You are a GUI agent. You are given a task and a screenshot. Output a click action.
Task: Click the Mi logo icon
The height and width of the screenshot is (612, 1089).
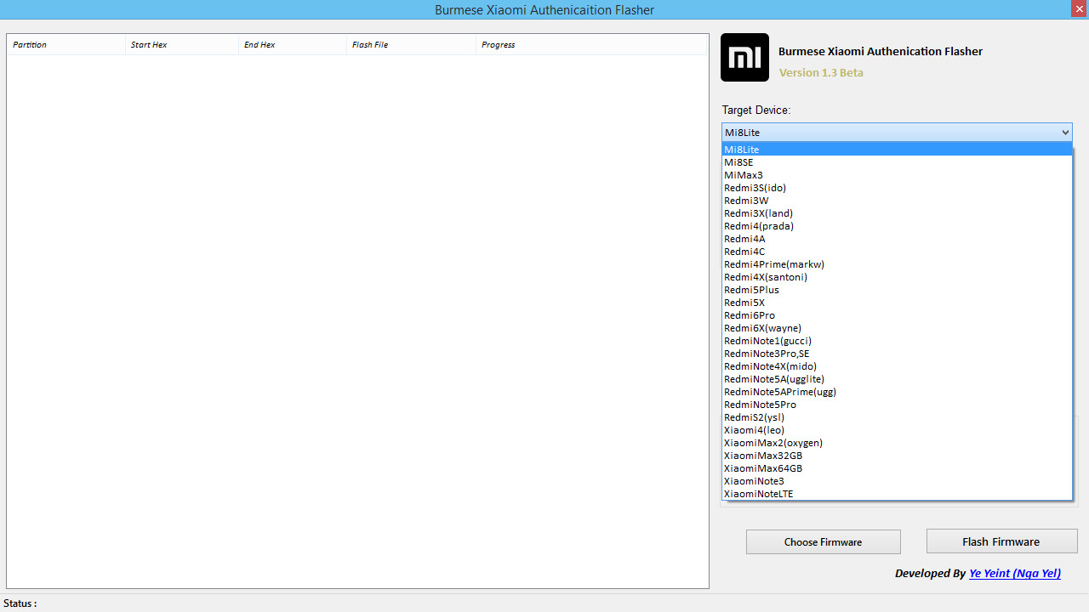pos(744,58)
